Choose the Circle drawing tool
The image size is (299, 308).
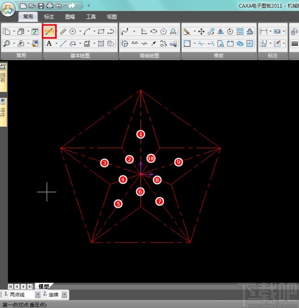click(73, 31)
